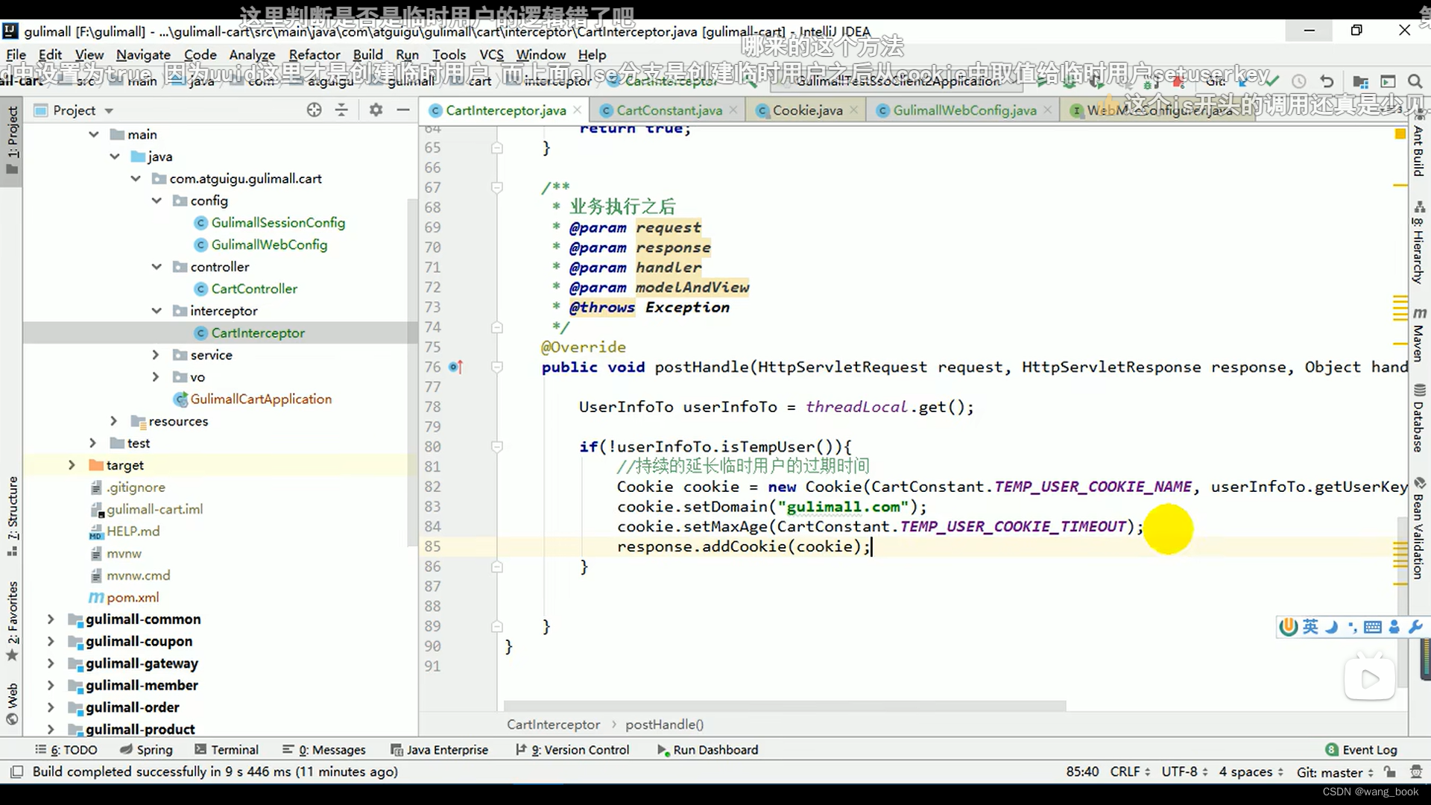Close the Cookie.java tab
The image size is (1431, 805).
click(x=854, y=110)
